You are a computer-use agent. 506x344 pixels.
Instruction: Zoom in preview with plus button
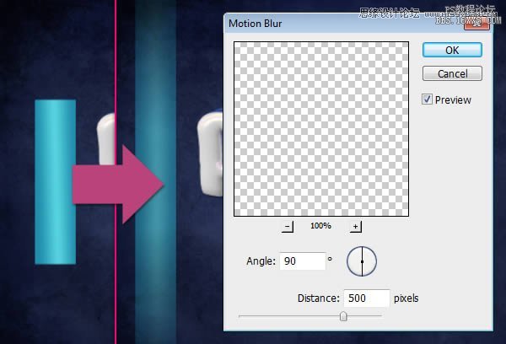[356, 227]
